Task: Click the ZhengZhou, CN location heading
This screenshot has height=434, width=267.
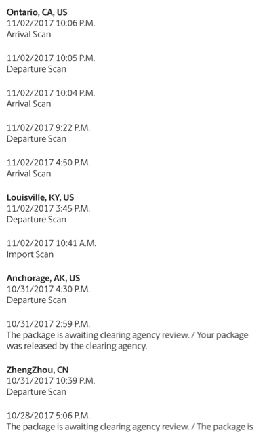Action: coord(38,370)
